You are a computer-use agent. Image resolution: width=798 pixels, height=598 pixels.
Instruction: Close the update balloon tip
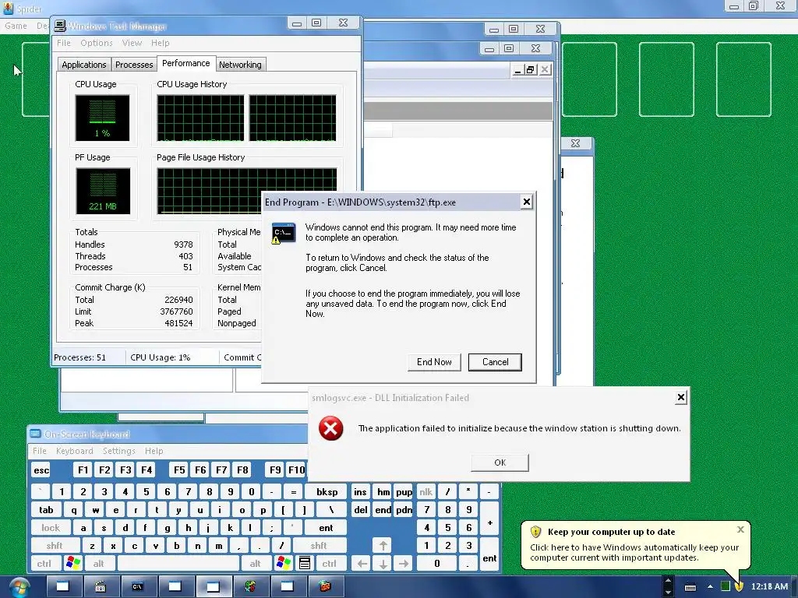coord(740,529)
